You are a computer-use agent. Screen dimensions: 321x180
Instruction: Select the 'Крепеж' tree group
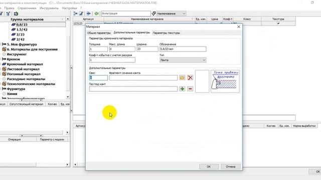pyautogui.click(x=14, y=59)
